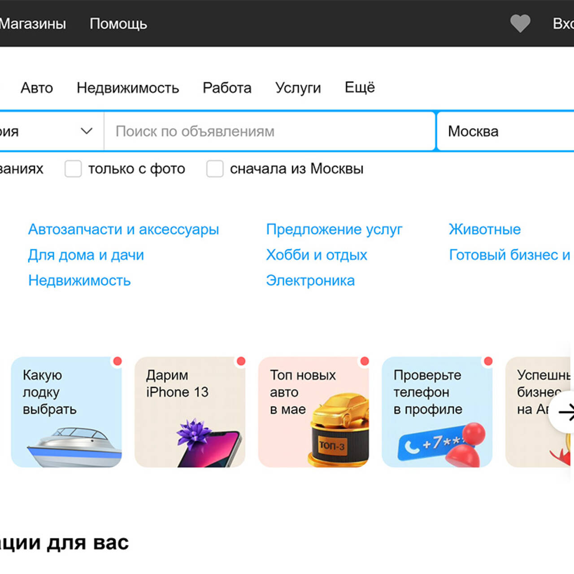Focus the 'Поиск по объявлениям' search field
574x574 pixels.
click(270, 131)
